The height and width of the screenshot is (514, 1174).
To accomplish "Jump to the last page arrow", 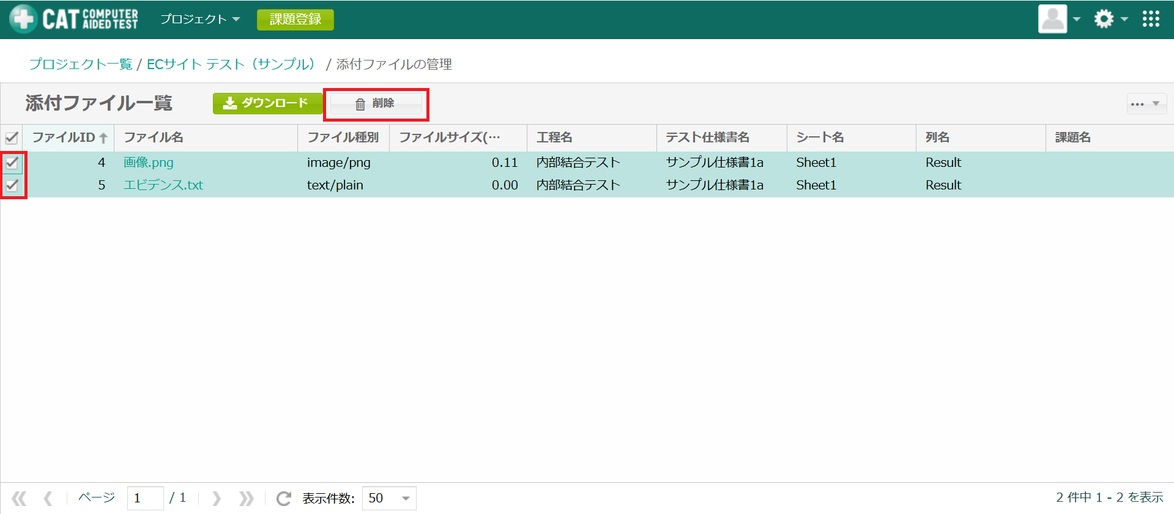I will tap(246, 499).
